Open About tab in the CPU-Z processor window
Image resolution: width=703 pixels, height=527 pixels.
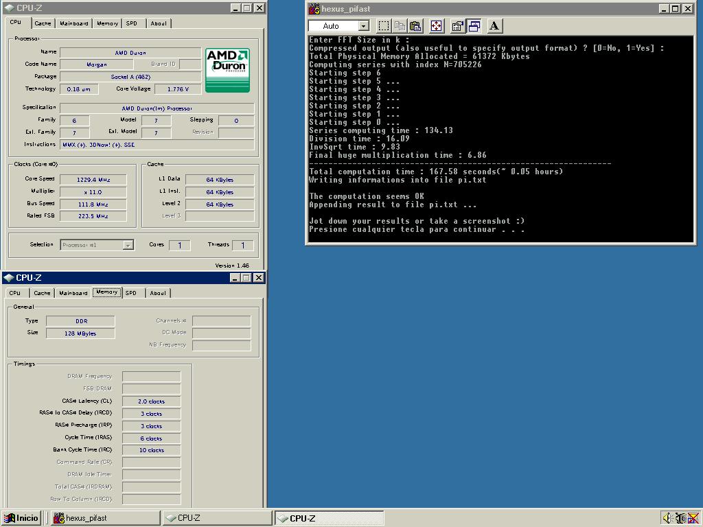tap(159, 23)
